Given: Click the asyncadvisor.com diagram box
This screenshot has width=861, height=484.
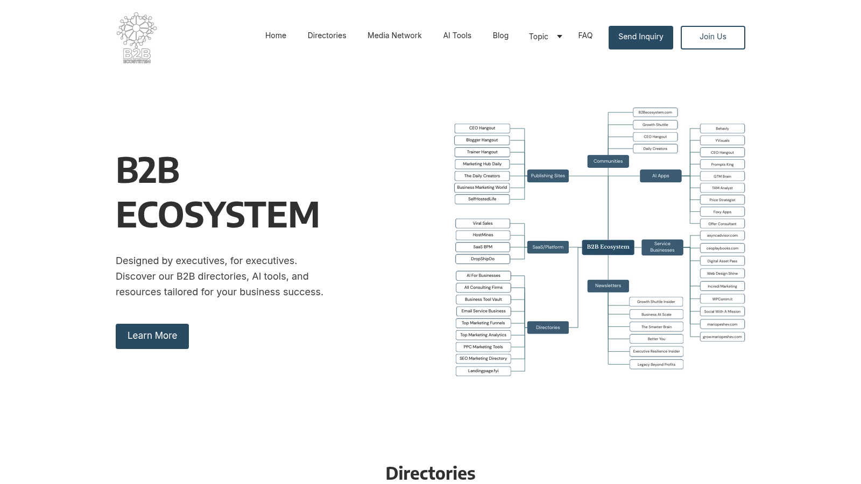Looking at the screenshot, I should point(722,236).
